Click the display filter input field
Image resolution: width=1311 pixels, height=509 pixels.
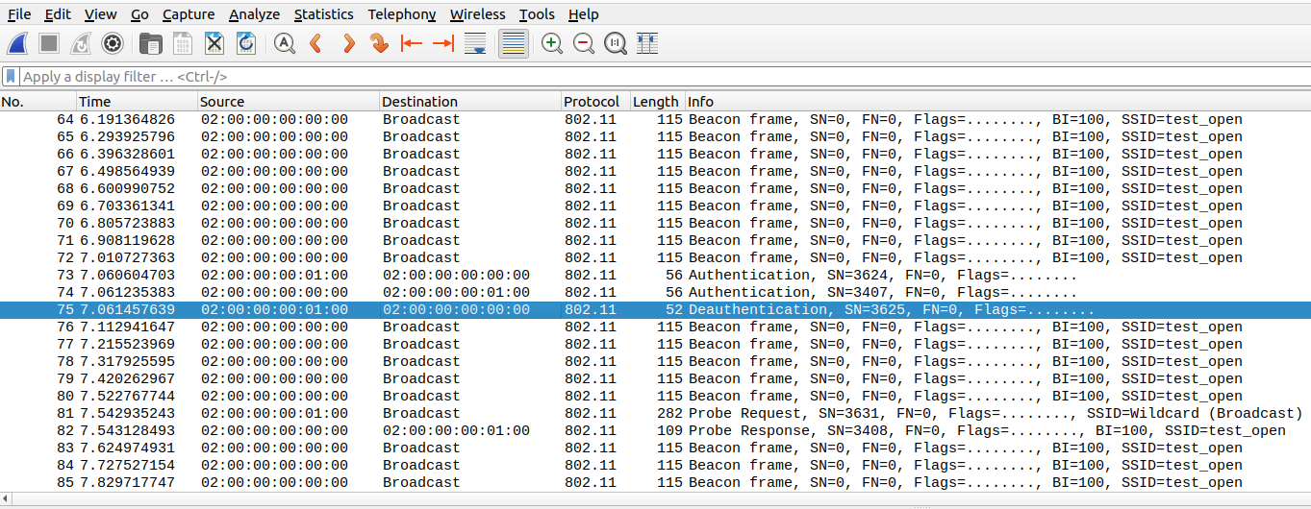654,76
